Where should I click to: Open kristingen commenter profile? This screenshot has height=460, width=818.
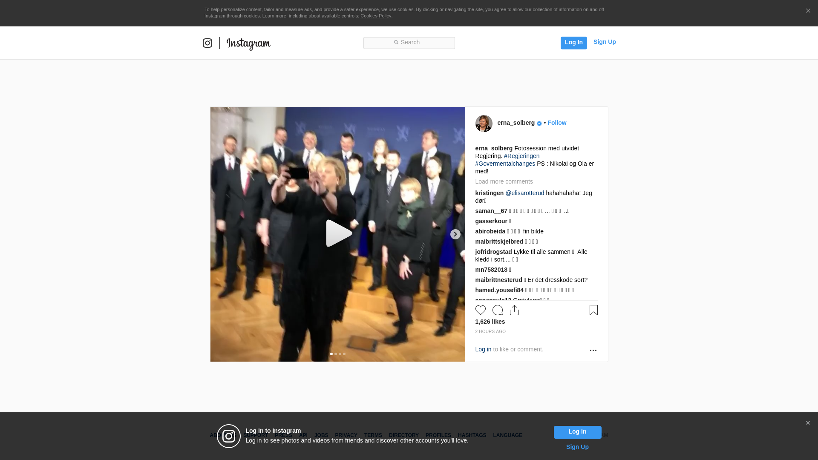[x=490, y=193]
